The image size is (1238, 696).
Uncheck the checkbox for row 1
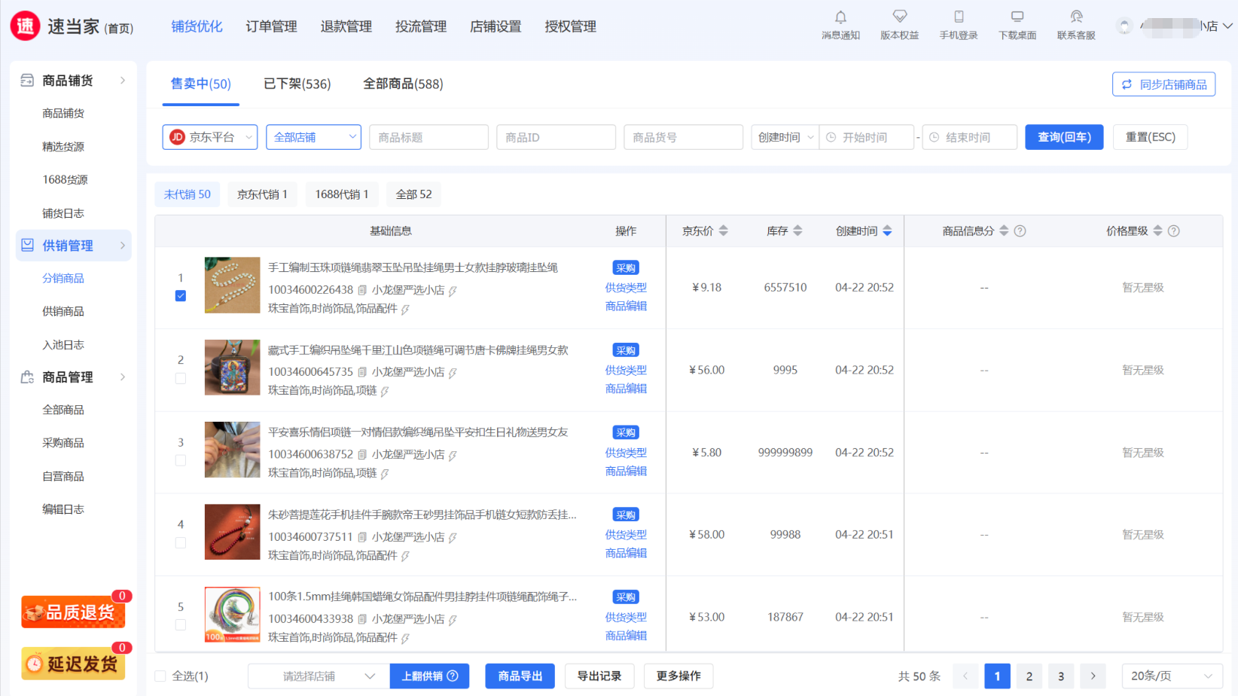181,296
